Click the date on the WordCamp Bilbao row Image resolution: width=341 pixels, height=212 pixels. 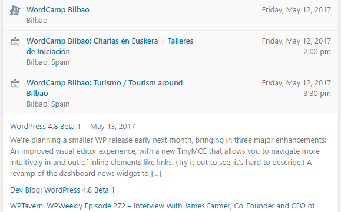(x=296, y=10)
